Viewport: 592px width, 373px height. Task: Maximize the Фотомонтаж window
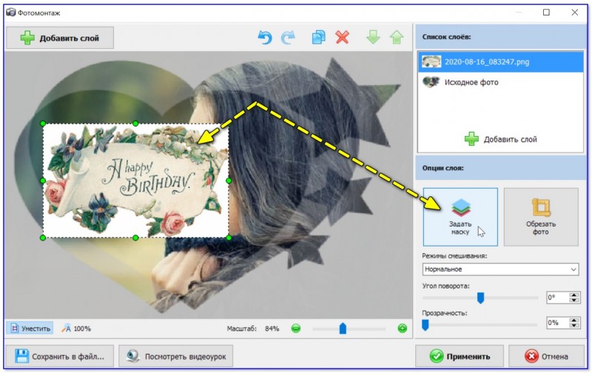[546, 13]
